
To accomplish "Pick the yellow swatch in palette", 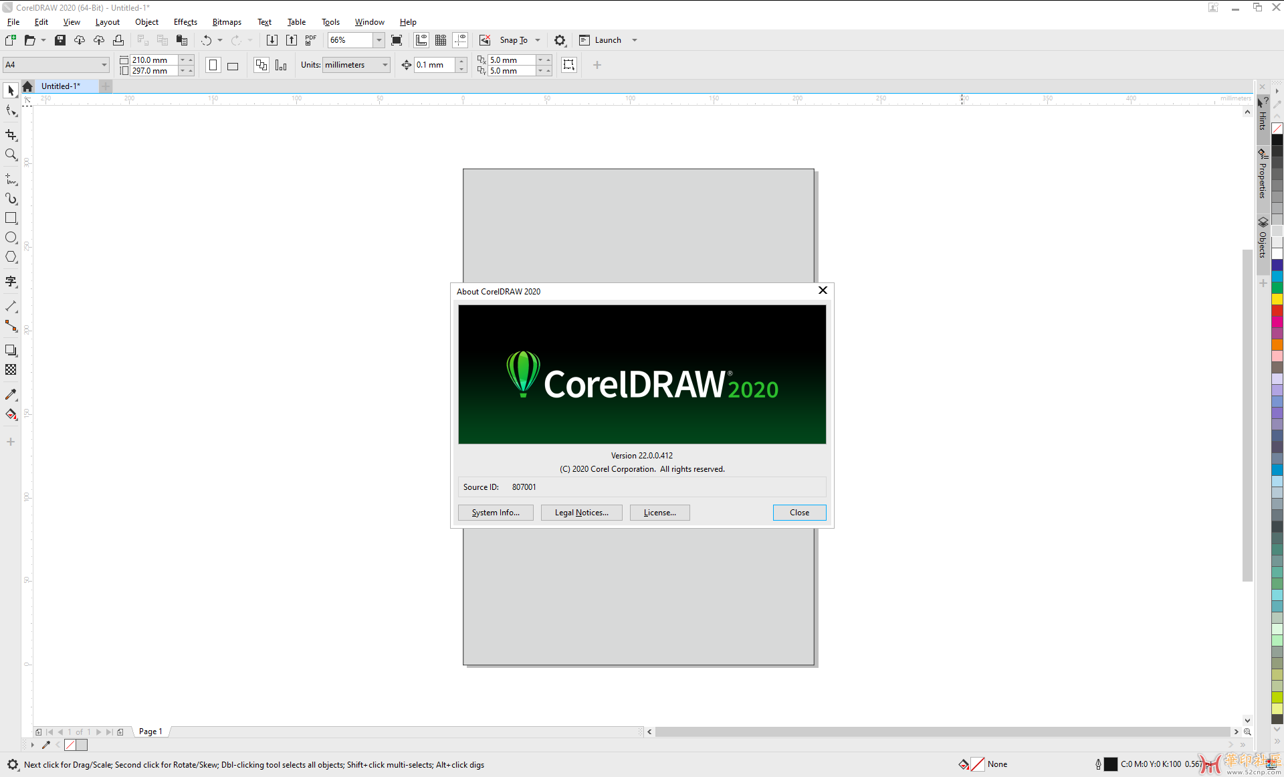I will [x=1277, y=299].
